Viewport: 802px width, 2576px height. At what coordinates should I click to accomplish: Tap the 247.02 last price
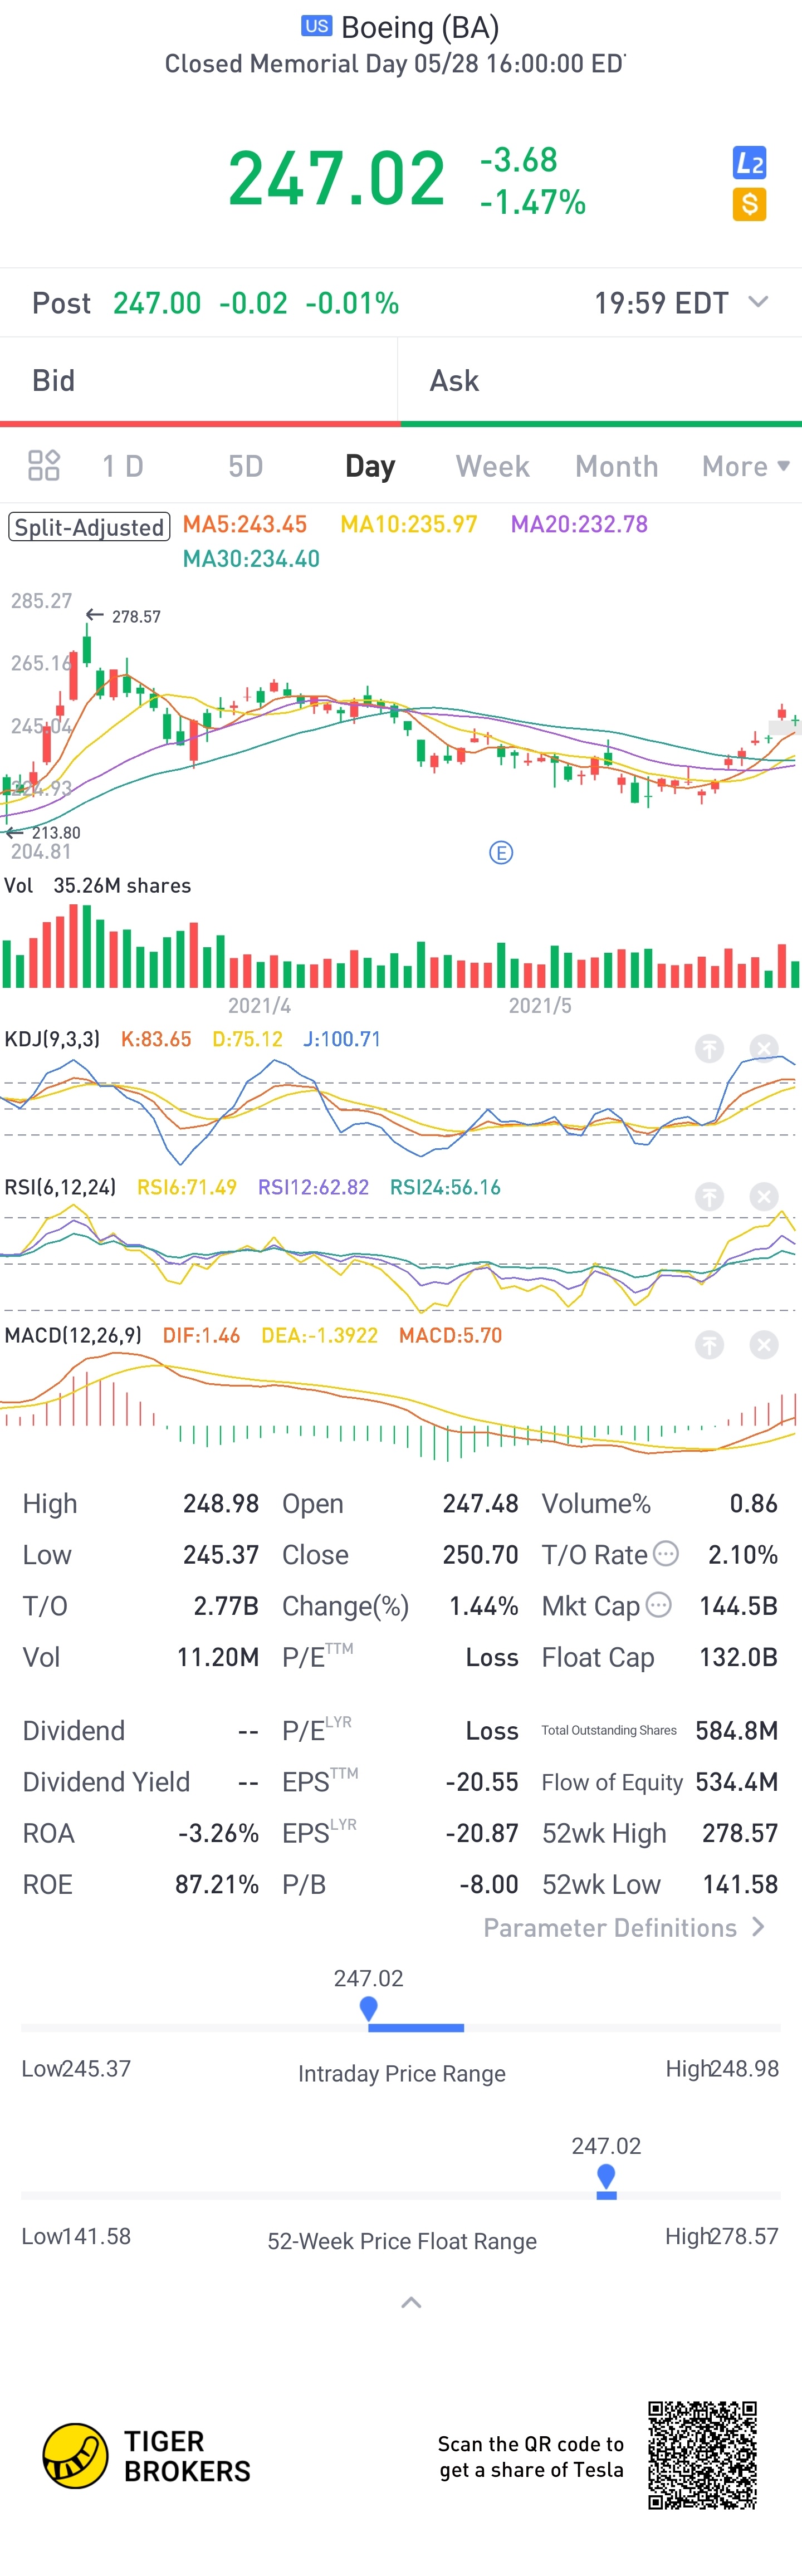pos(336,179)
